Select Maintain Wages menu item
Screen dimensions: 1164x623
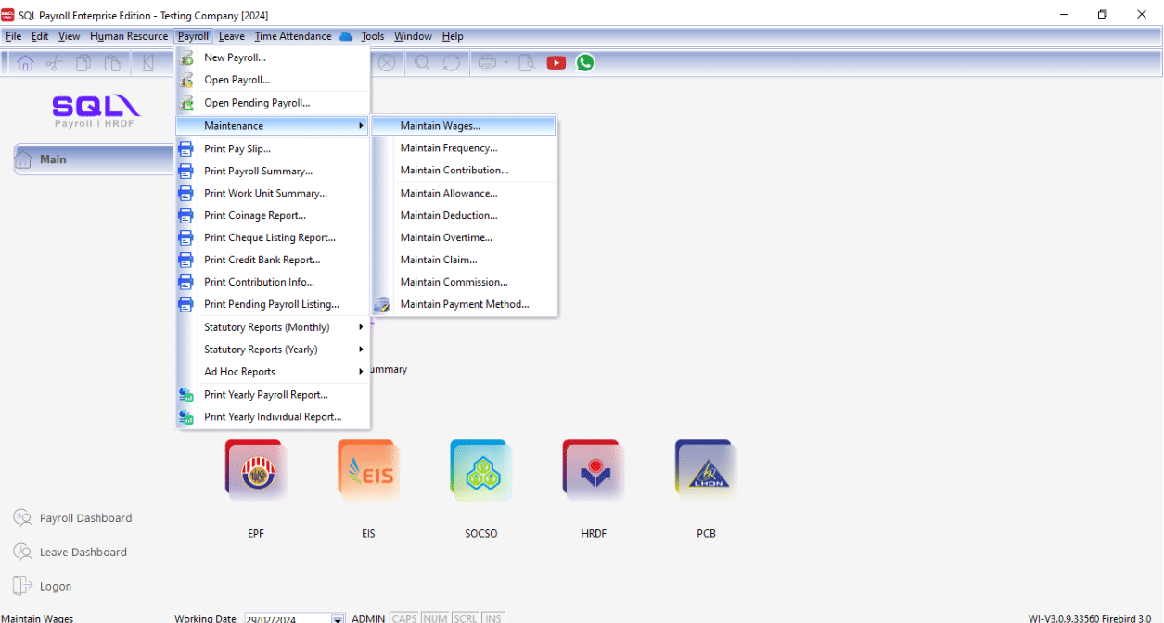(441, 126)
